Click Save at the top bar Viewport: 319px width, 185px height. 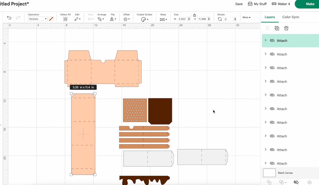pyautogui.click(x=239, y=4)
